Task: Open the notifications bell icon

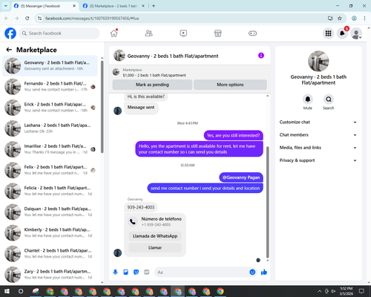Action: tap(342, 33)
